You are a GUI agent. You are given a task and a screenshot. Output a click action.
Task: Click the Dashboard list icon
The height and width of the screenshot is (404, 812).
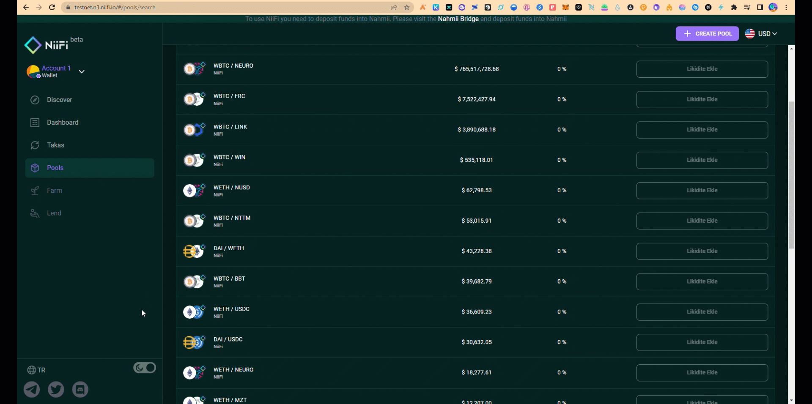[x=35, y=123]
